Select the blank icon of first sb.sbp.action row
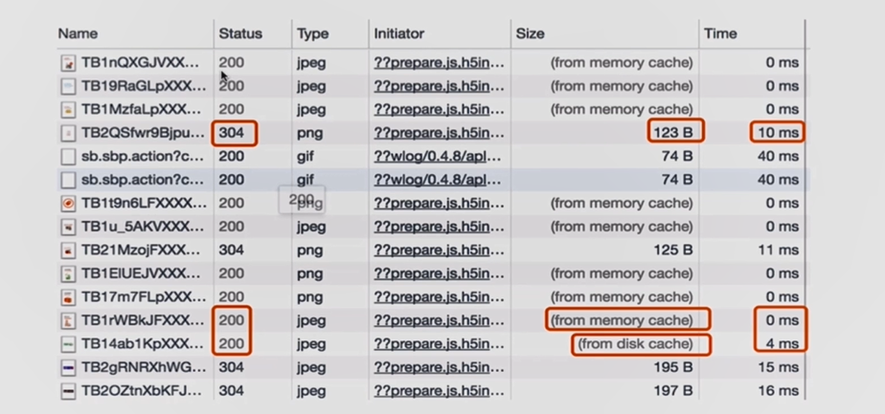Viewport: 885px width, 414px height. coord(68,157)
